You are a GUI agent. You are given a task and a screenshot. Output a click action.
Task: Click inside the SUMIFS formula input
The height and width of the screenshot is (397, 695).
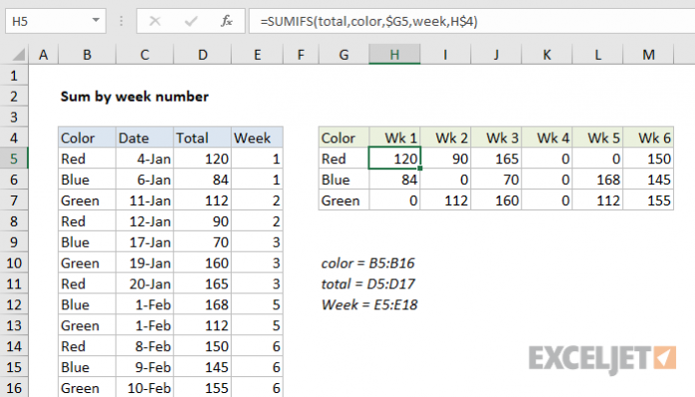tap(471, 21)
